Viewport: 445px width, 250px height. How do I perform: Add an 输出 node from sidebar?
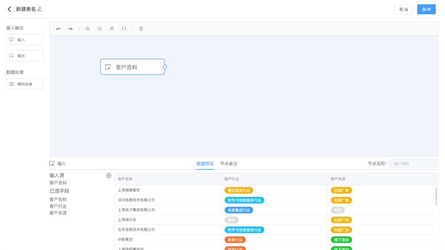25,56
